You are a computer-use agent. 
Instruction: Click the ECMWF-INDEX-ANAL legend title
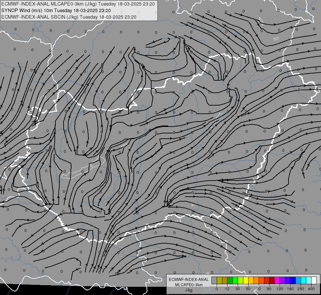point(189,280)
